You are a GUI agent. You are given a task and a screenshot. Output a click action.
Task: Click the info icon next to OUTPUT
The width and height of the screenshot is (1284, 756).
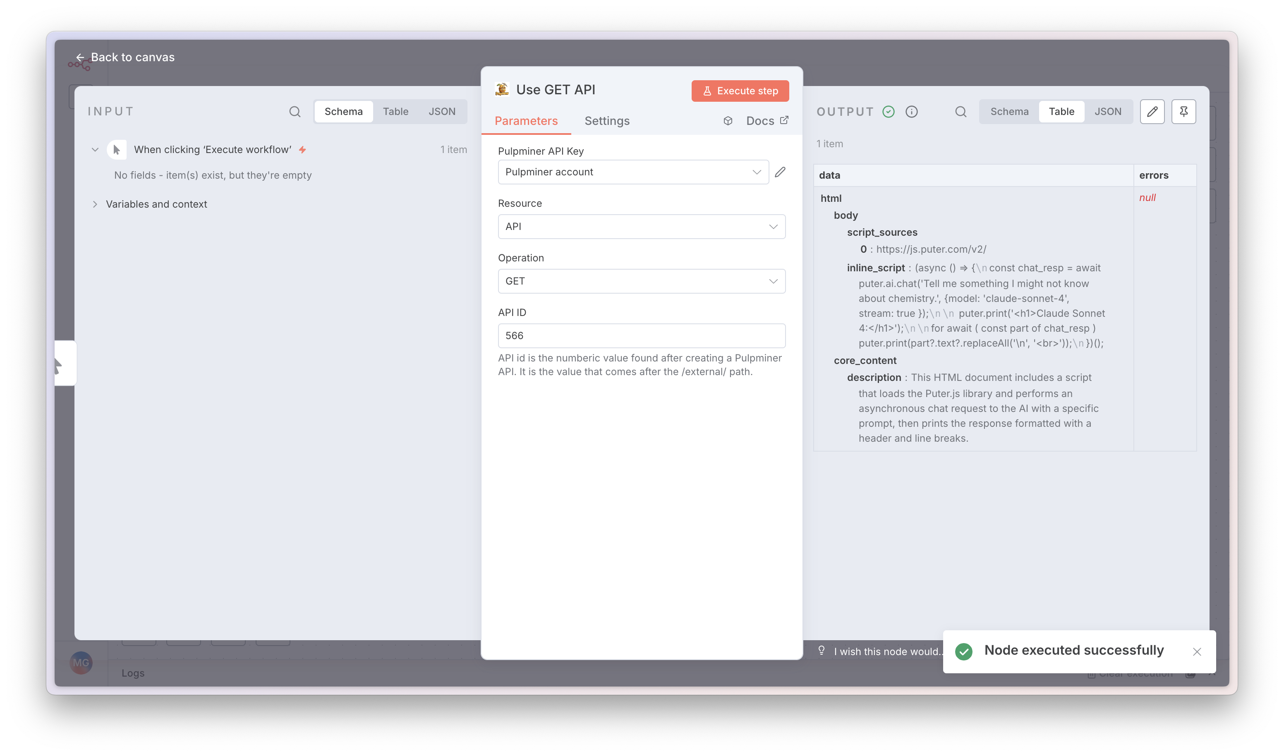[912, 112]
